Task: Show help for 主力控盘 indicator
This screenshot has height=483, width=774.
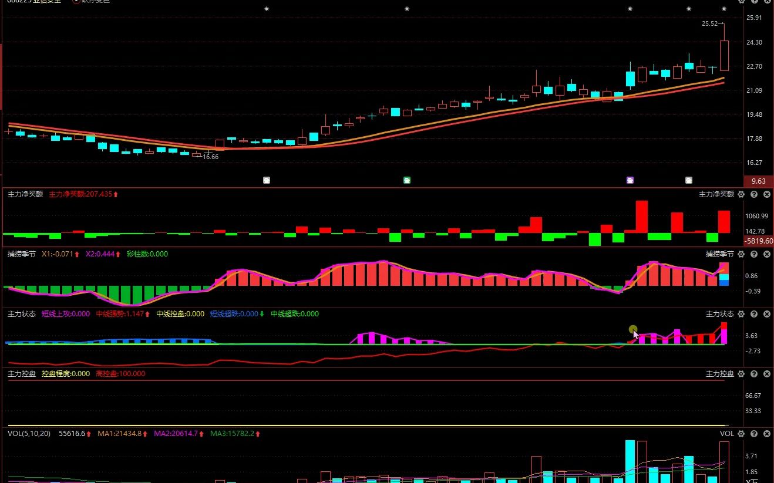Action: coord(754,374)
